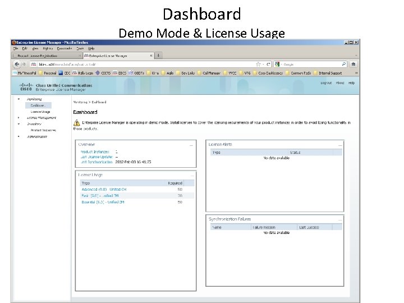Open the View menu
The image size is (404, 303).
(x=35, y=48)
